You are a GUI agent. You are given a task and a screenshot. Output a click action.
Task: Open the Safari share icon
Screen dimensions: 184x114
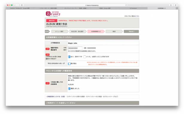[x=171, y=5]
